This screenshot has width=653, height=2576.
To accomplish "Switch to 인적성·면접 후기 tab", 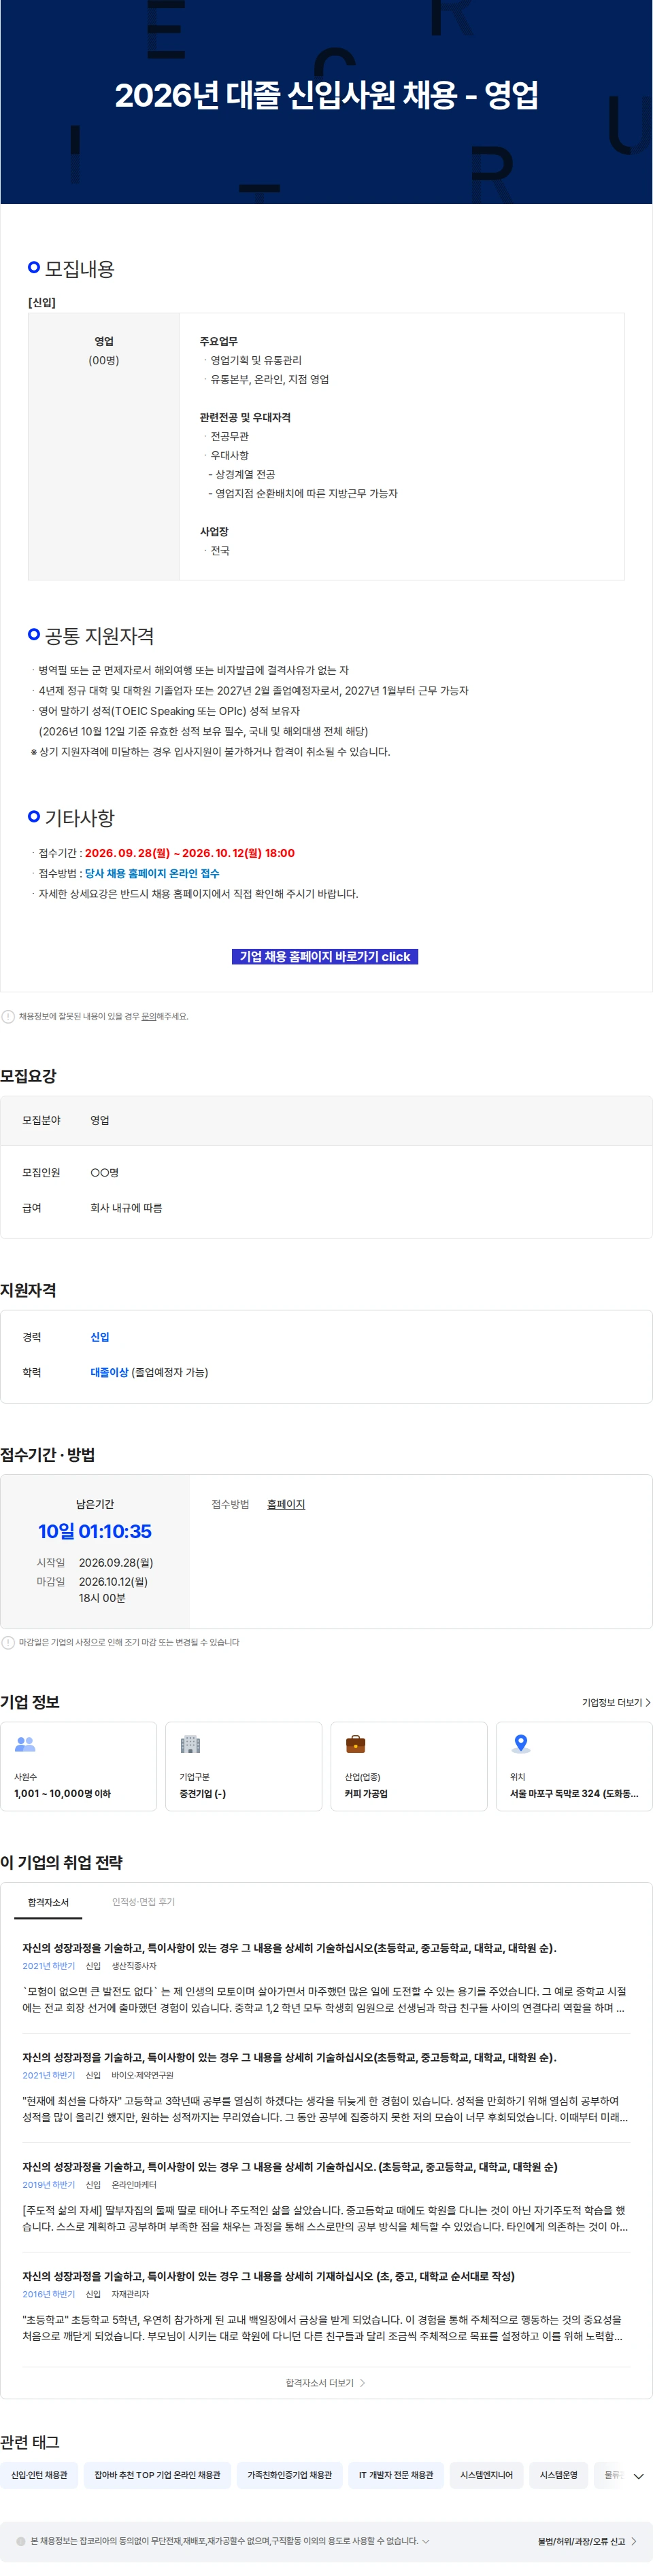I will pyautogui.click(x=144, y=1902).
